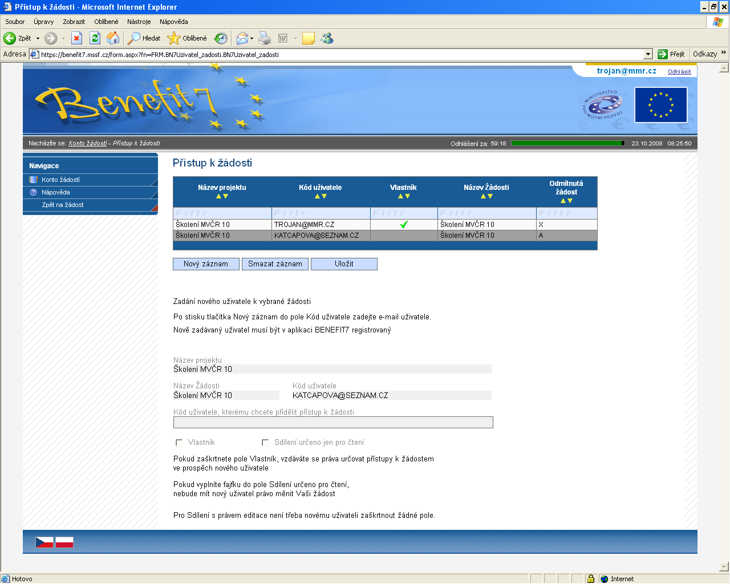Switch language with the Polish flag
Screen dimensions: 730x584
click(64, 542)
